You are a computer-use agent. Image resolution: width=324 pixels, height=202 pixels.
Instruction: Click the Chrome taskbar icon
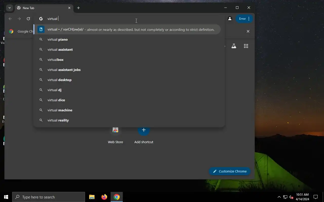point(117,197)
